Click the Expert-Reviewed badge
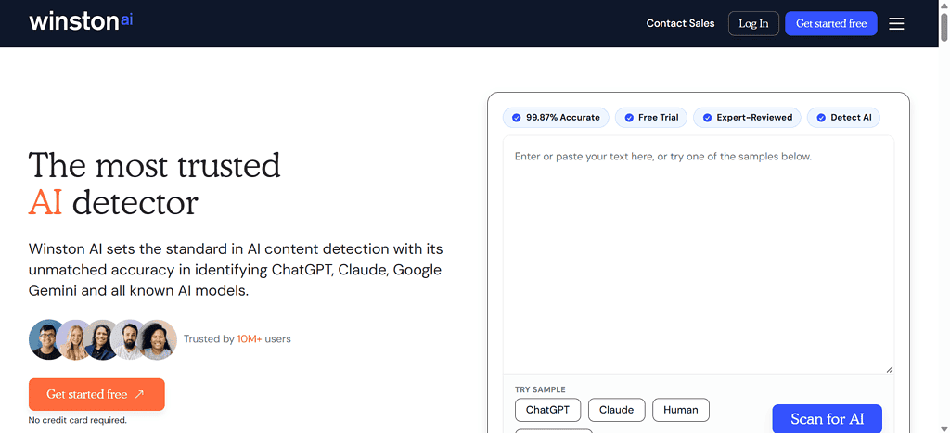Image resolution: width=950 pixels, height=433 pixels. coord(747,118)
